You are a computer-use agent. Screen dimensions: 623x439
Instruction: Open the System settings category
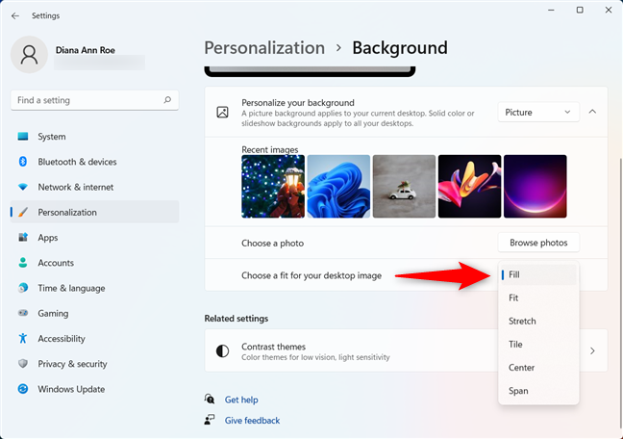[94, 137]
